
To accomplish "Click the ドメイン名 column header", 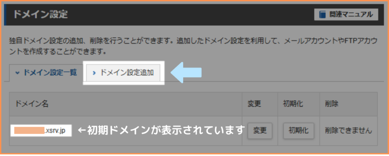I will [x=32, y=104].
